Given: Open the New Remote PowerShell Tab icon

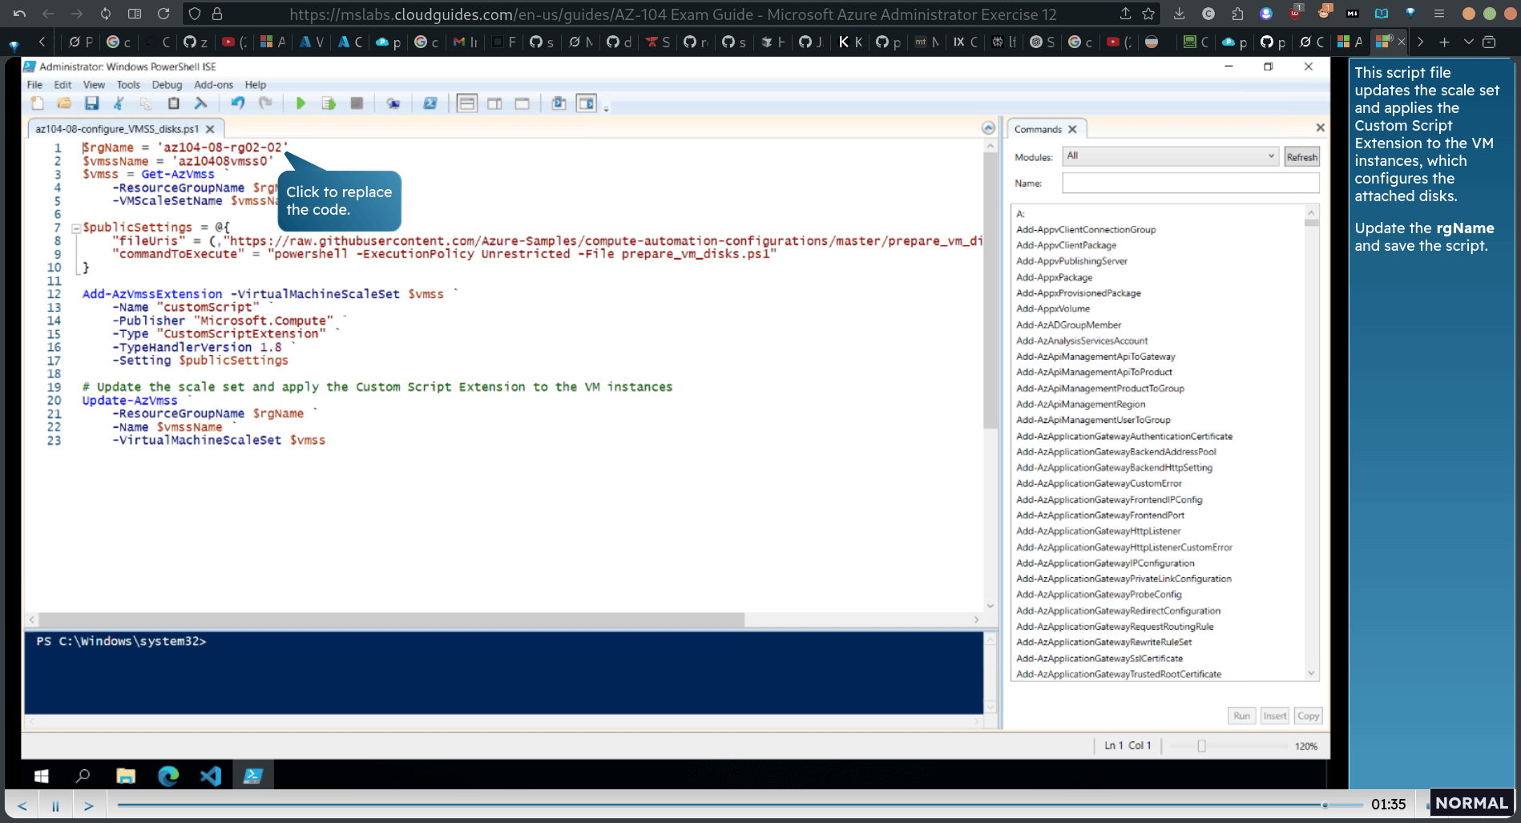Looking at the screenshot, I should [393, 103].
